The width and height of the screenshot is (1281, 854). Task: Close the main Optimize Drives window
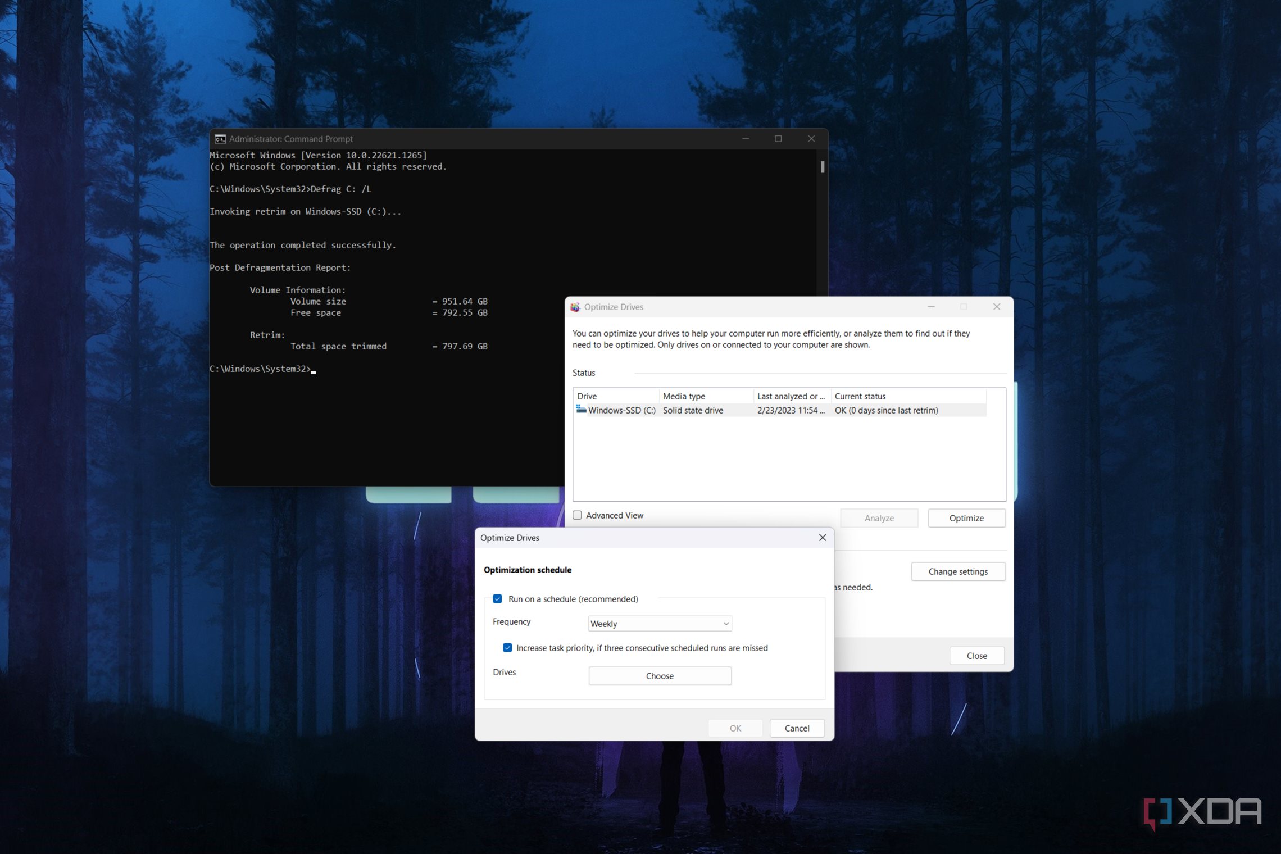pos(996,307)
